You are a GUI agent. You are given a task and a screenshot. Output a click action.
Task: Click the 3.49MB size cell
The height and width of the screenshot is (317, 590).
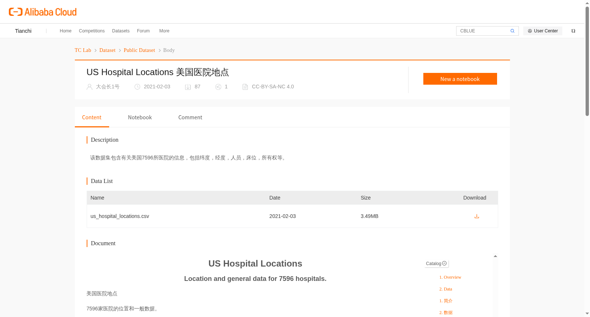click(369, 216)
